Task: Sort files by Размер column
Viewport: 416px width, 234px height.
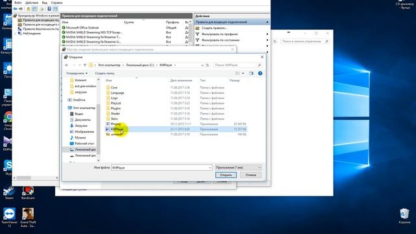Action: coord(235,81)
